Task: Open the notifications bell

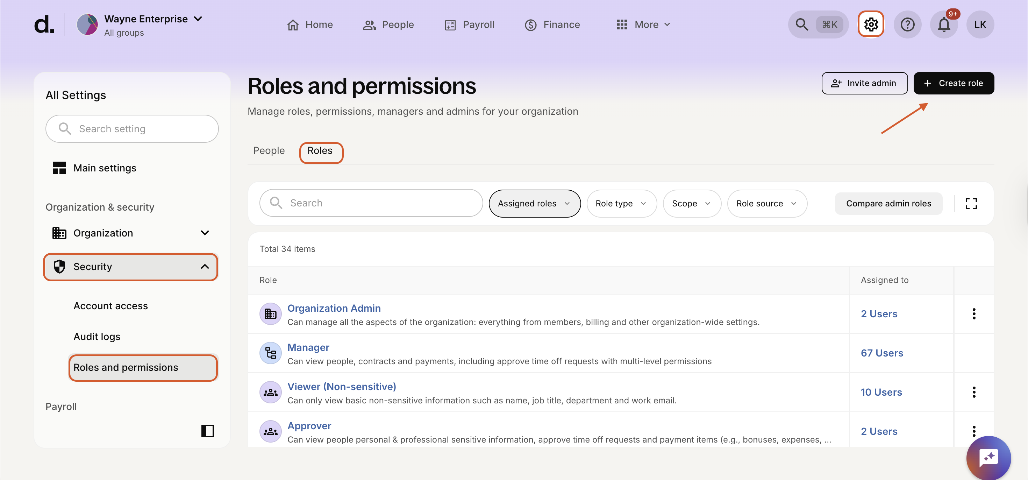Action: [x=944, y=24]
